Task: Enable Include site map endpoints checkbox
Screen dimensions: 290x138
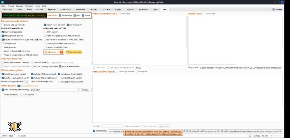Action: [33, 66]
